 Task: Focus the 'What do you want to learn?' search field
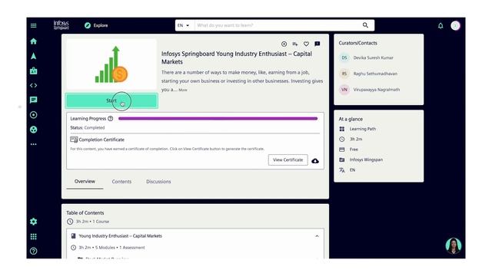[x=277, y=25]
